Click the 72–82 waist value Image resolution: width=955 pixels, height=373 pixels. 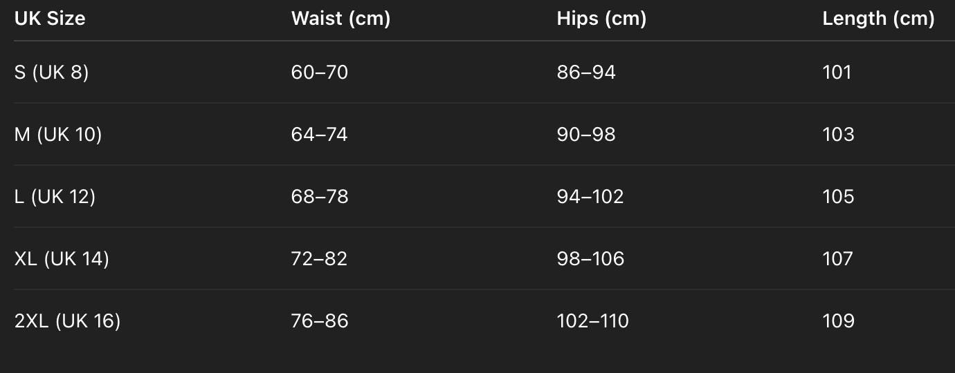coord(319,259)
